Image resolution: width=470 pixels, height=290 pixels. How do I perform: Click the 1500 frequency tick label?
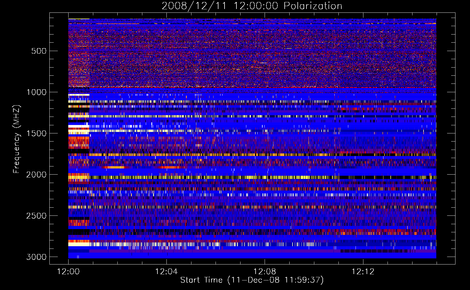tap(36, 133)
